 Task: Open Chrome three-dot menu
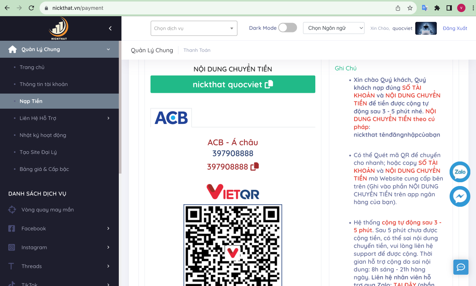[x=473, y=8]
